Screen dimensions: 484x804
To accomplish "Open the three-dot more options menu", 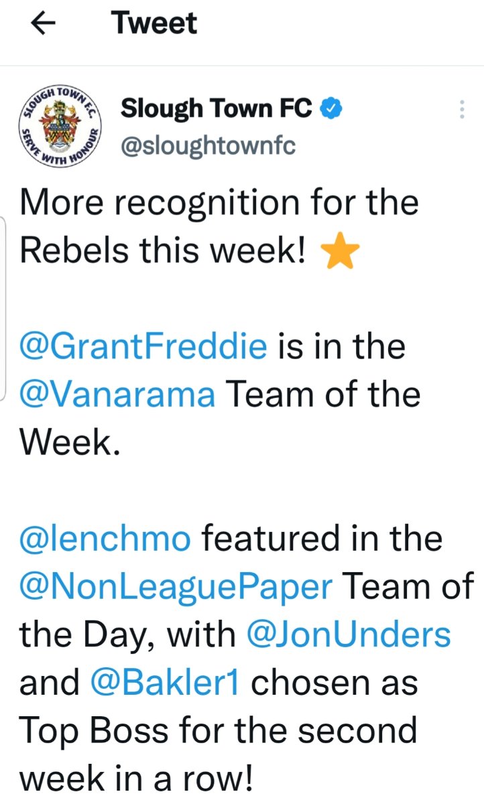I will pyautogui.click(x=461, y=110).
